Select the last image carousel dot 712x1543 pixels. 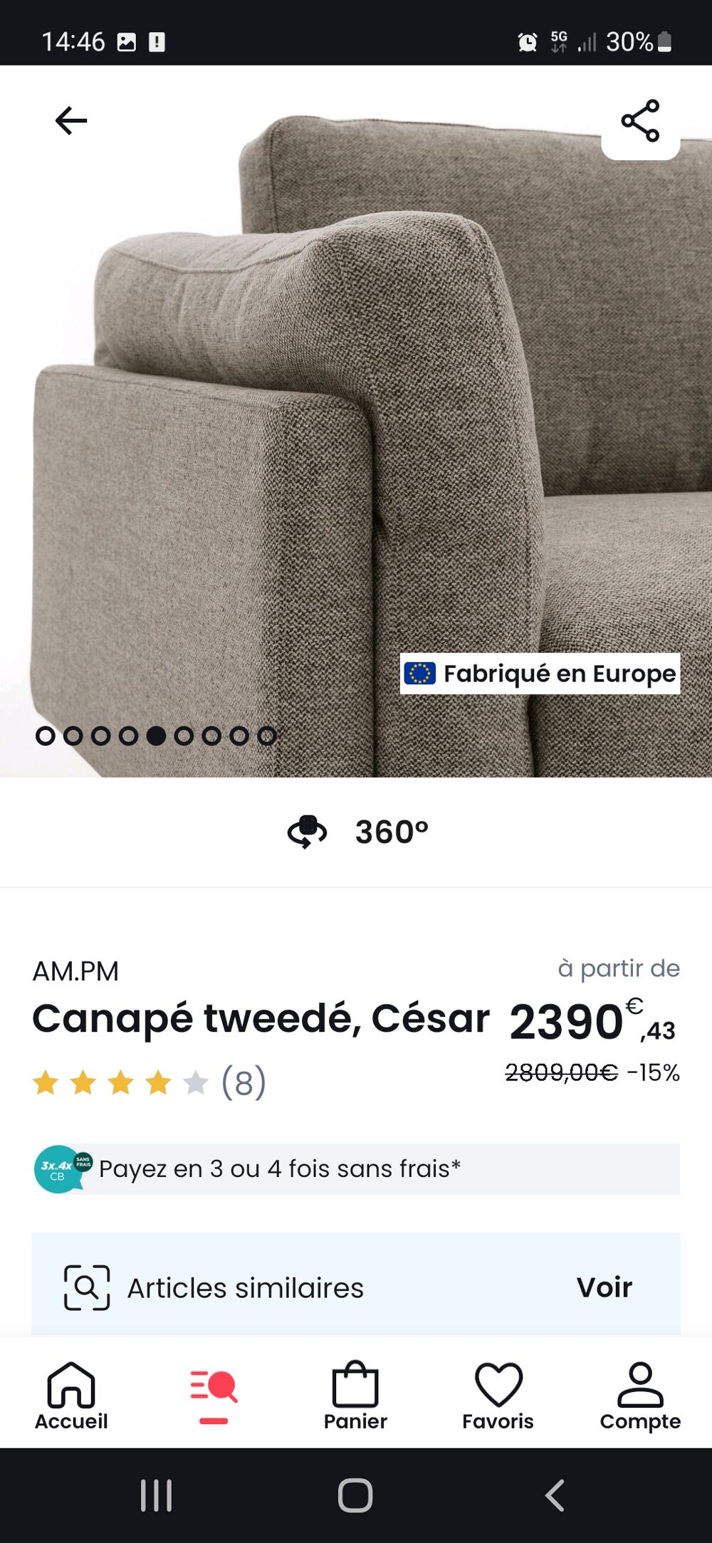[267, 736]
